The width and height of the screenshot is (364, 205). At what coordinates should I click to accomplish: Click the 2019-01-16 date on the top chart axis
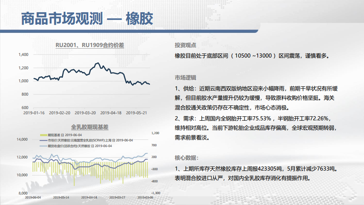point(34,113)
